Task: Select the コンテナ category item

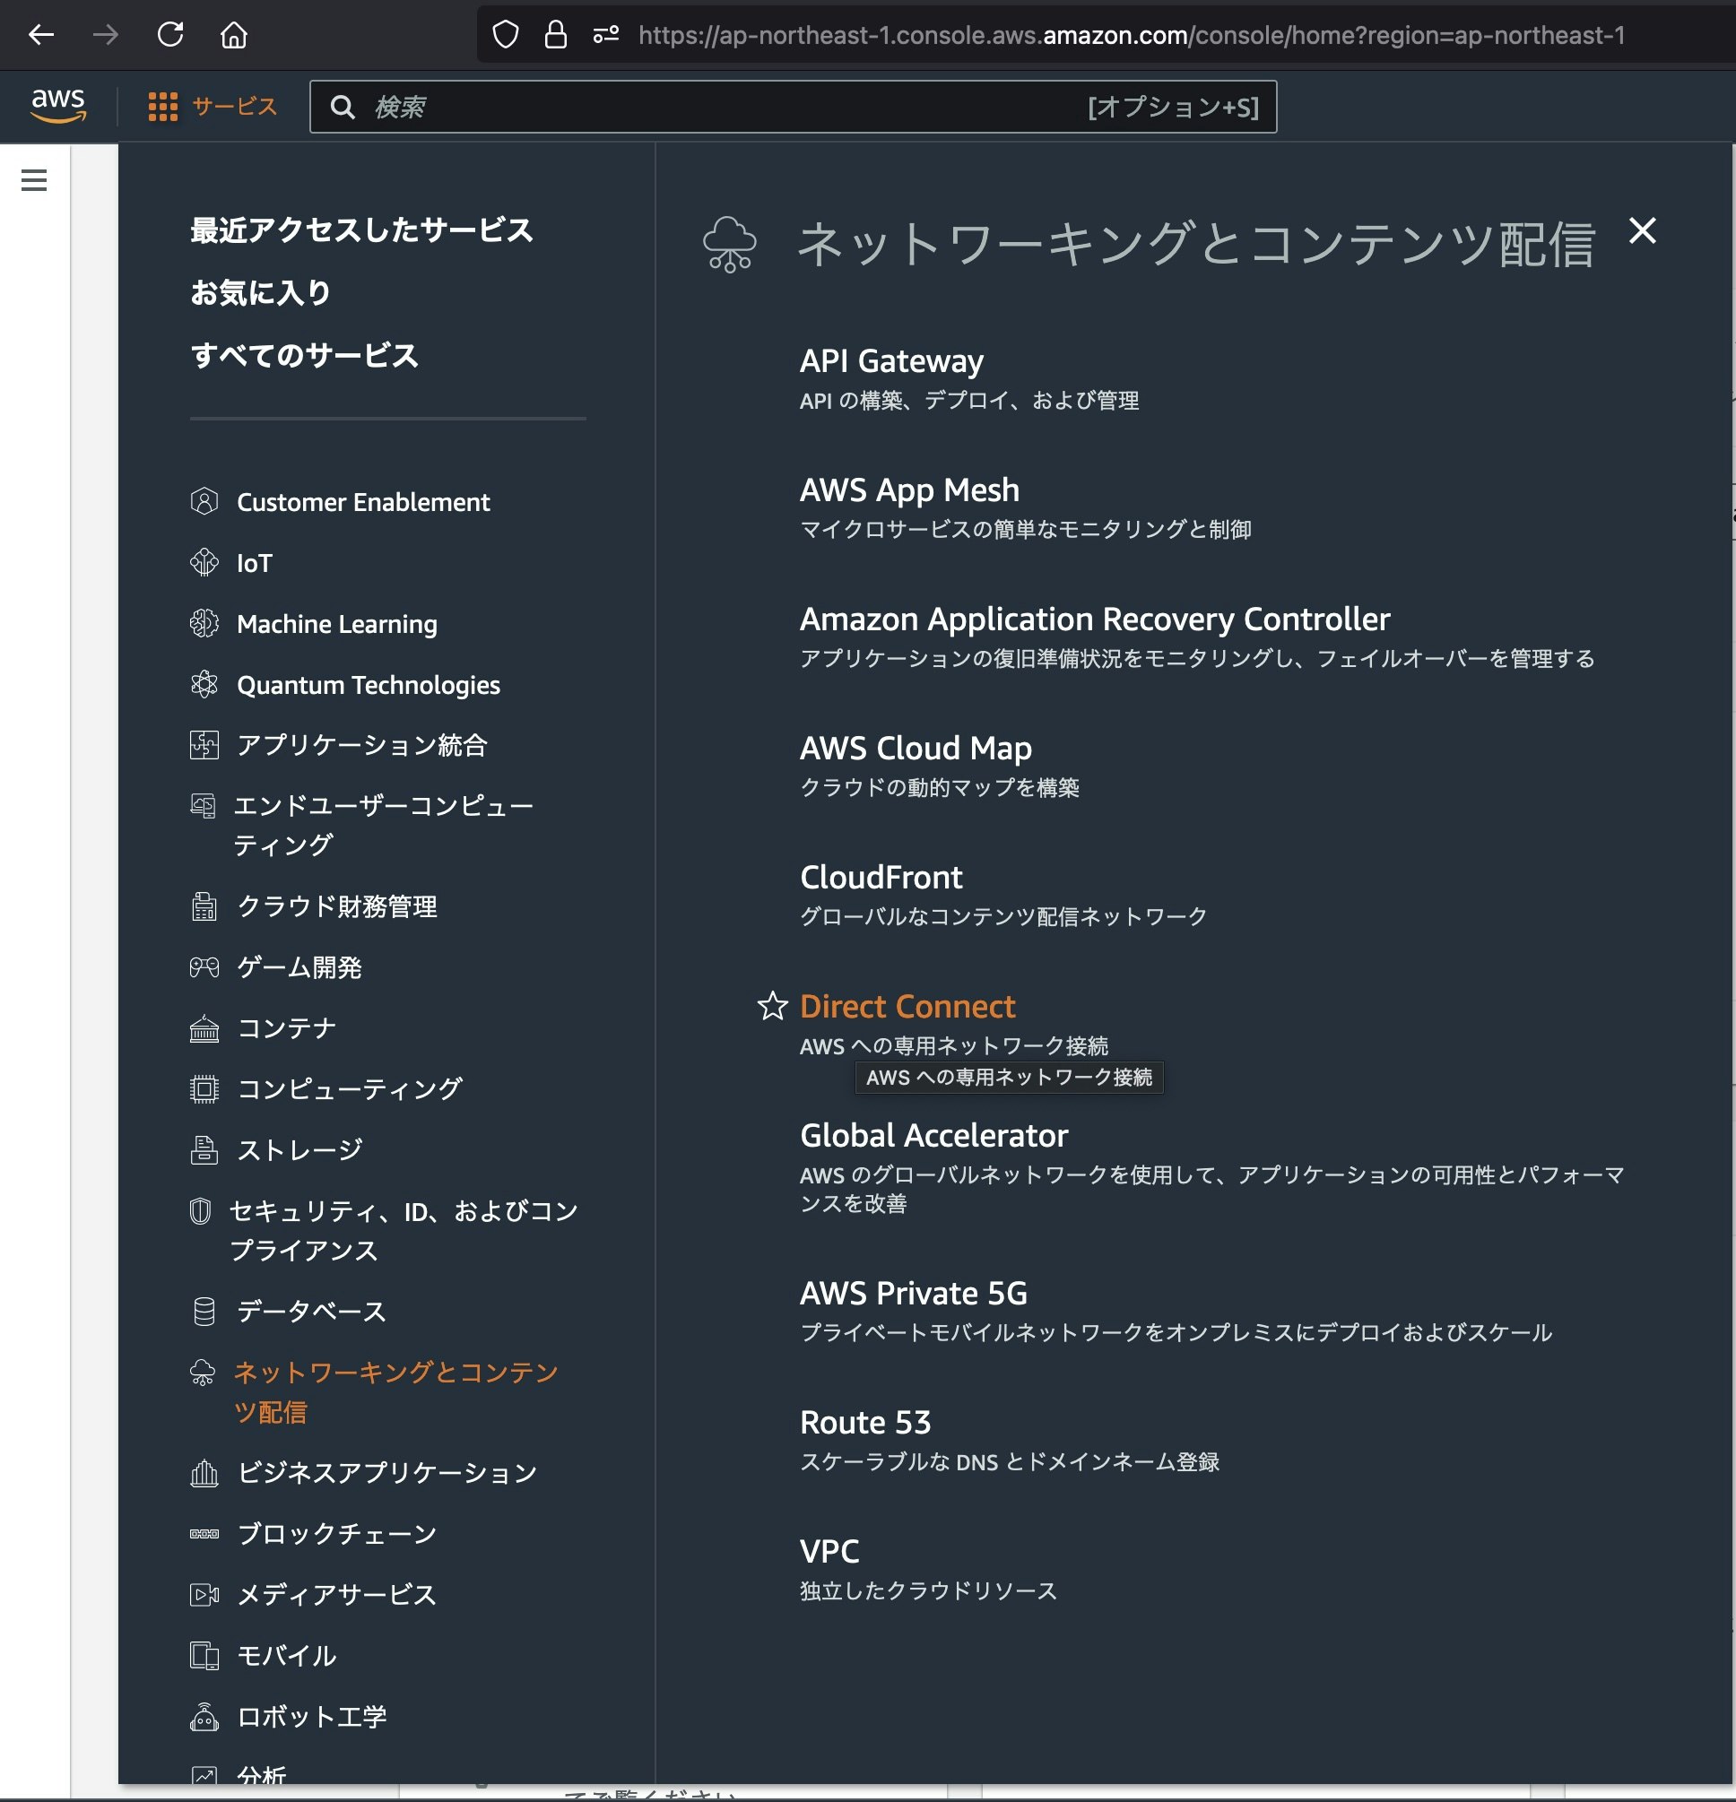Action: [x=286, y=1028]
